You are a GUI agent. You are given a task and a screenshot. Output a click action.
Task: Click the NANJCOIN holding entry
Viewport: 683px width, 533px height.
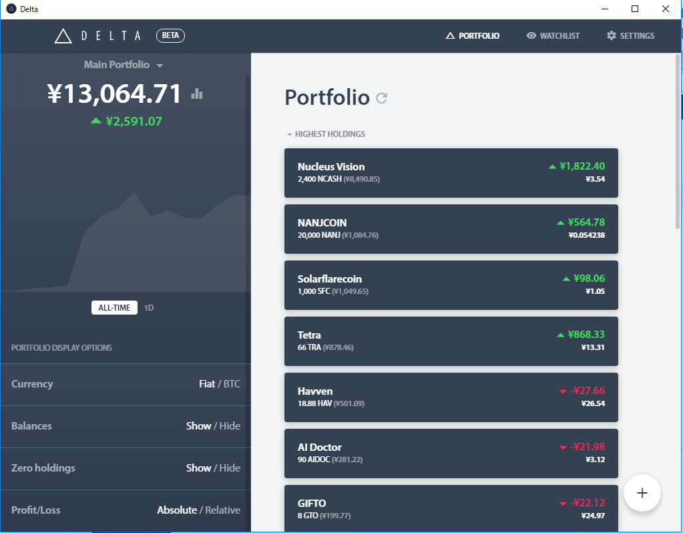point(451,228)
